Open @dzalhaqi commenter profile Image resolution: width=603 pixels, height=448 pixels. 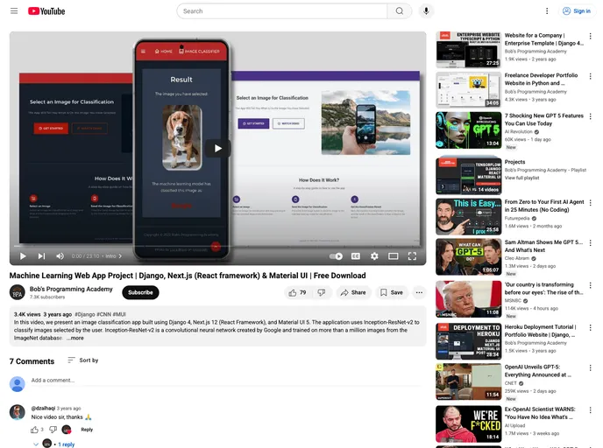[43, 408]
